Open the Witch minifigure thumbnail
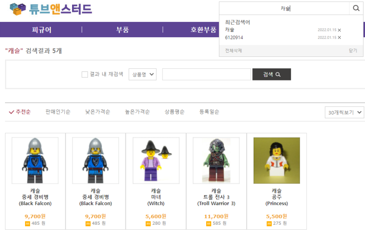This screenshot has width=365, height=232. pyautogui.click(x=156, y=161)
